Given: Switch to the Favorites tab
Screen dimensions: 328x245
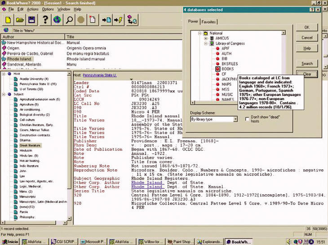Looking at the screenshot, I should click(208, 22).
